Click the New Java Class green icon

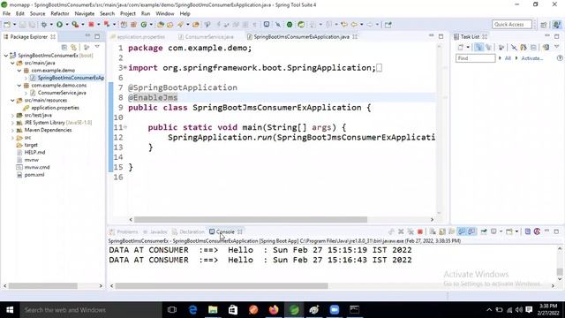[x=144, y=25]
